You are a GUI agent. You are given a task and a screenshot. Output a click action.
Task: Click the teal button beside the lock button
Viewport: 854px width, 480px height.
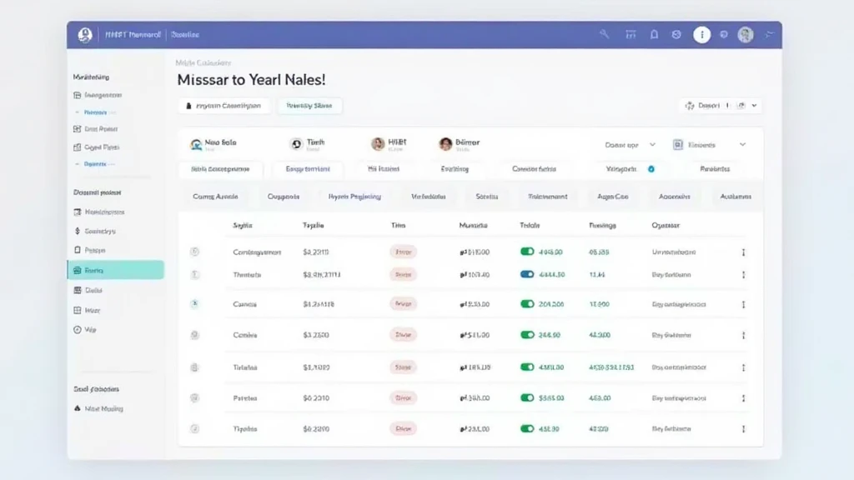click(309, 106)
